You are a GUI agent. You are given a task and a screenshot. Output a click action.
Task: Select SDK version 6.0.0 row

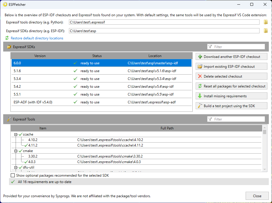pos(102,63)
